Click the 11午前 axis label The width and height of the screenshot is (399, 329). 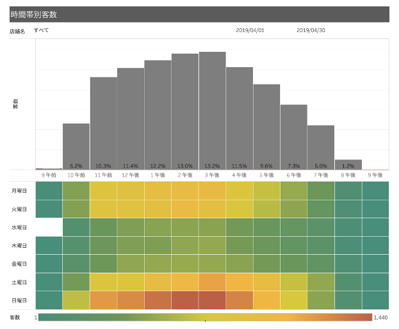pos(103,175)
